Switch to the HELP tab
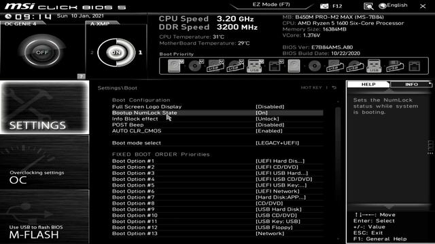435x244 pixels. tap(368, 84)
